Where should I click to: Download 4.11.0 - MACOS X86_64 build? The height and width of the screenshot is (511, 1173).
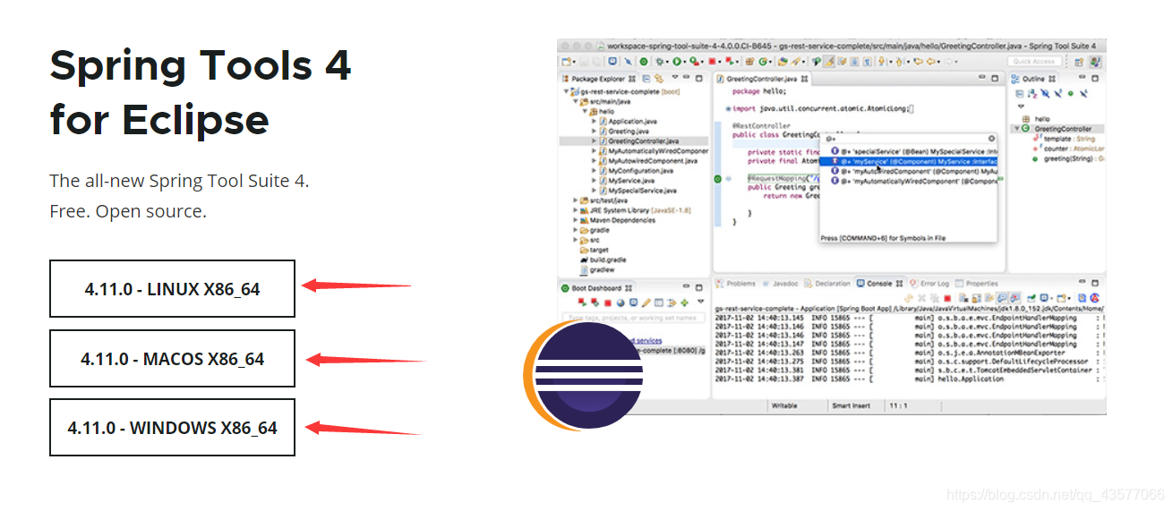pos(172,358)
